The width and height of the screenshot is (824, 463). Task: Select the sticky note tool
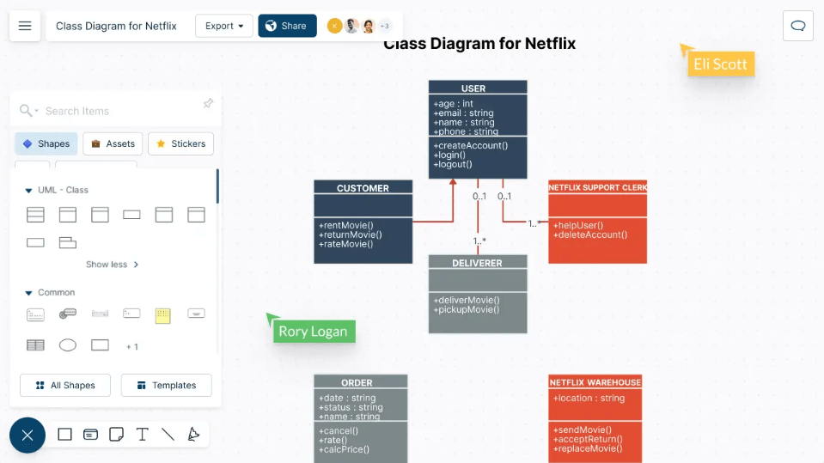[117, 435]
